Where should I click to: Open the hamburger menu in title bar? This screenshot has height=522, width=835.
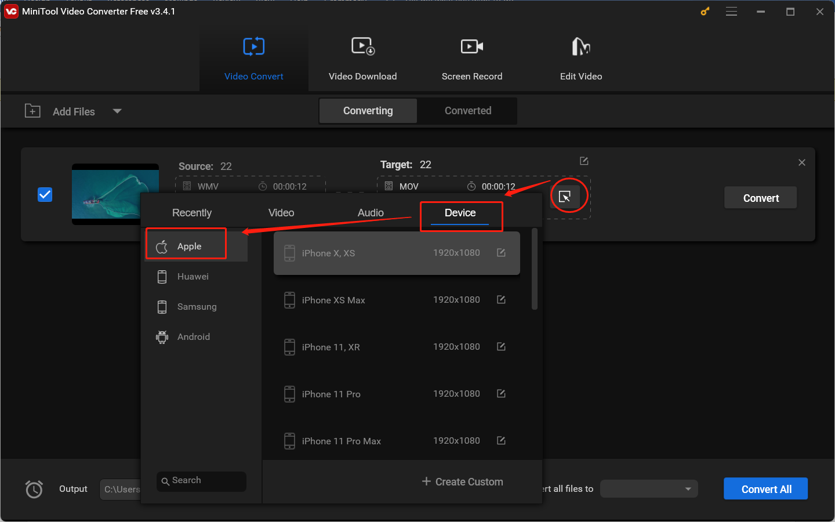pos(732,12)
